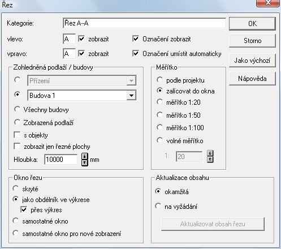Select 'samostatné okno' radio button

(15, 221)
